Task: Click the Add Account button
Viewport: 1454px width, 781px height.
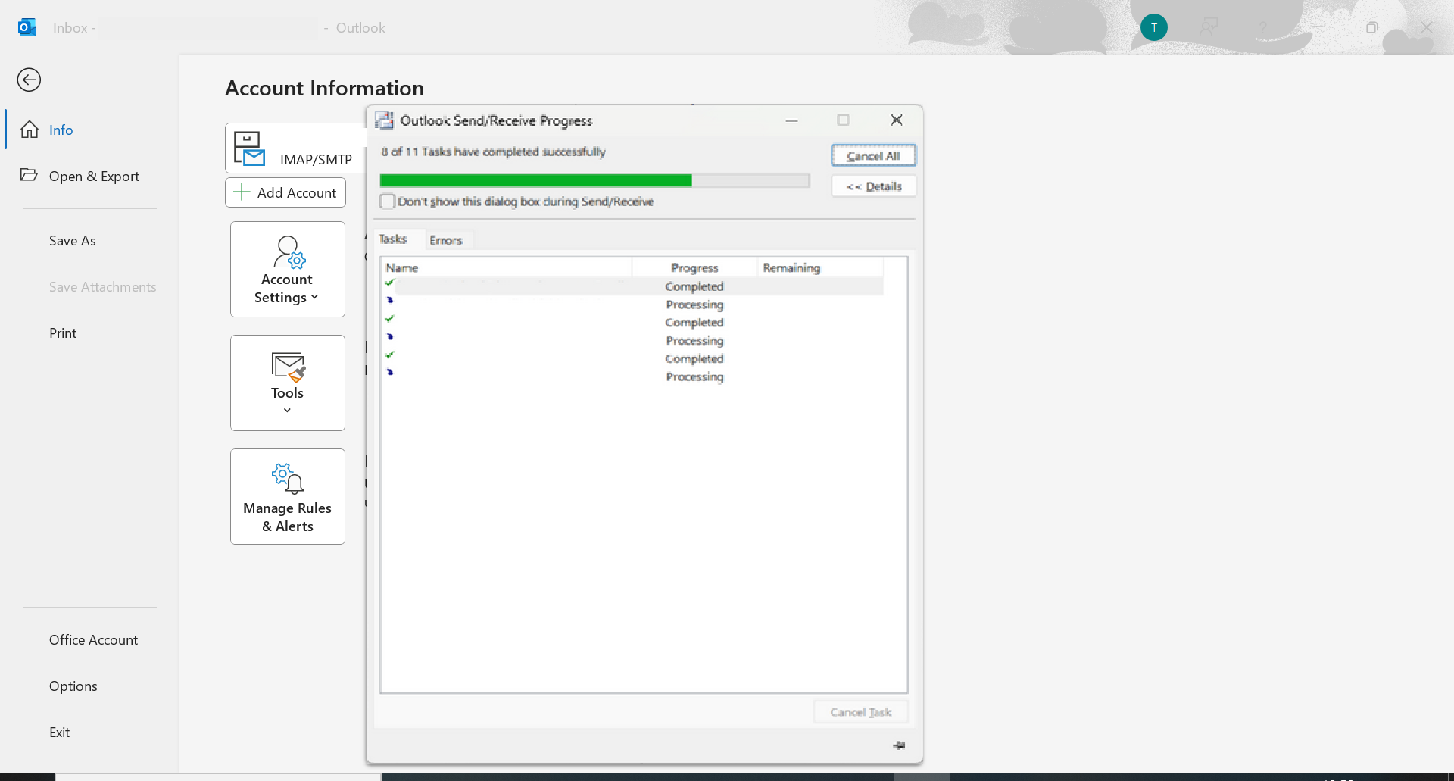Action: coord(285,192)
